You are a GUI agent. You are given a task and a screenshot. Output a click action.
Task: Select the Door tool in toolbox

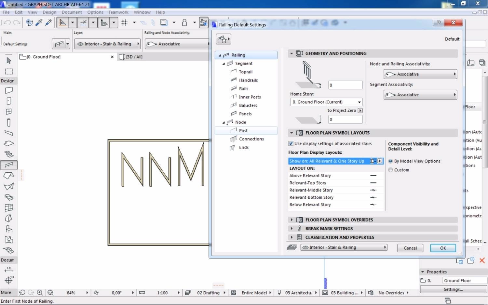click(9, 101)
